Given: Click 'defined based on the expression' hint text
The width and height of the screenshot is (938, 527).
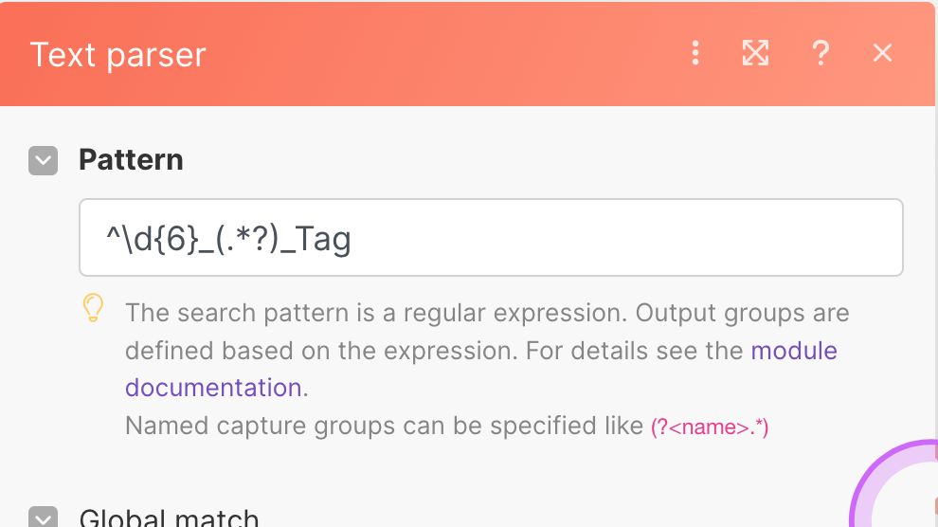Looking at the screenshot, I should [320, 351].
